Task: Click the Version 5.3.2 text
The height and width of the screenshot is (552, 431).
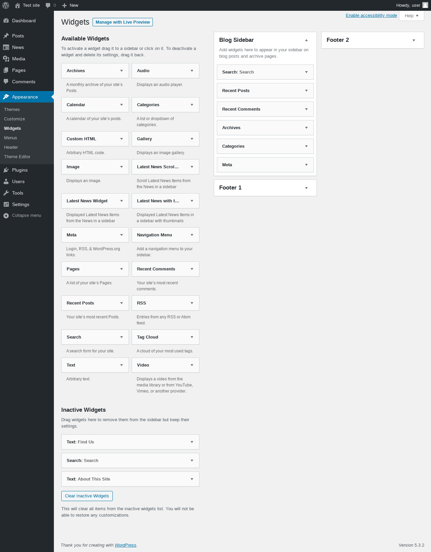Action: pyautogui.click(x=411, y=545)
